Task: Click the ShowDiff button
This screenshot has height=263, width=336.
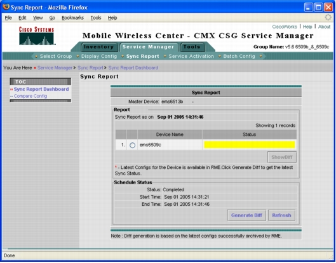Action: (282, 157)
